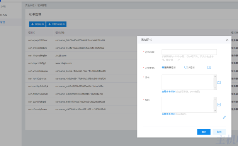
Task: Click certificate ID cert-vm5dzbq2gpja
Action: (38, 71)
